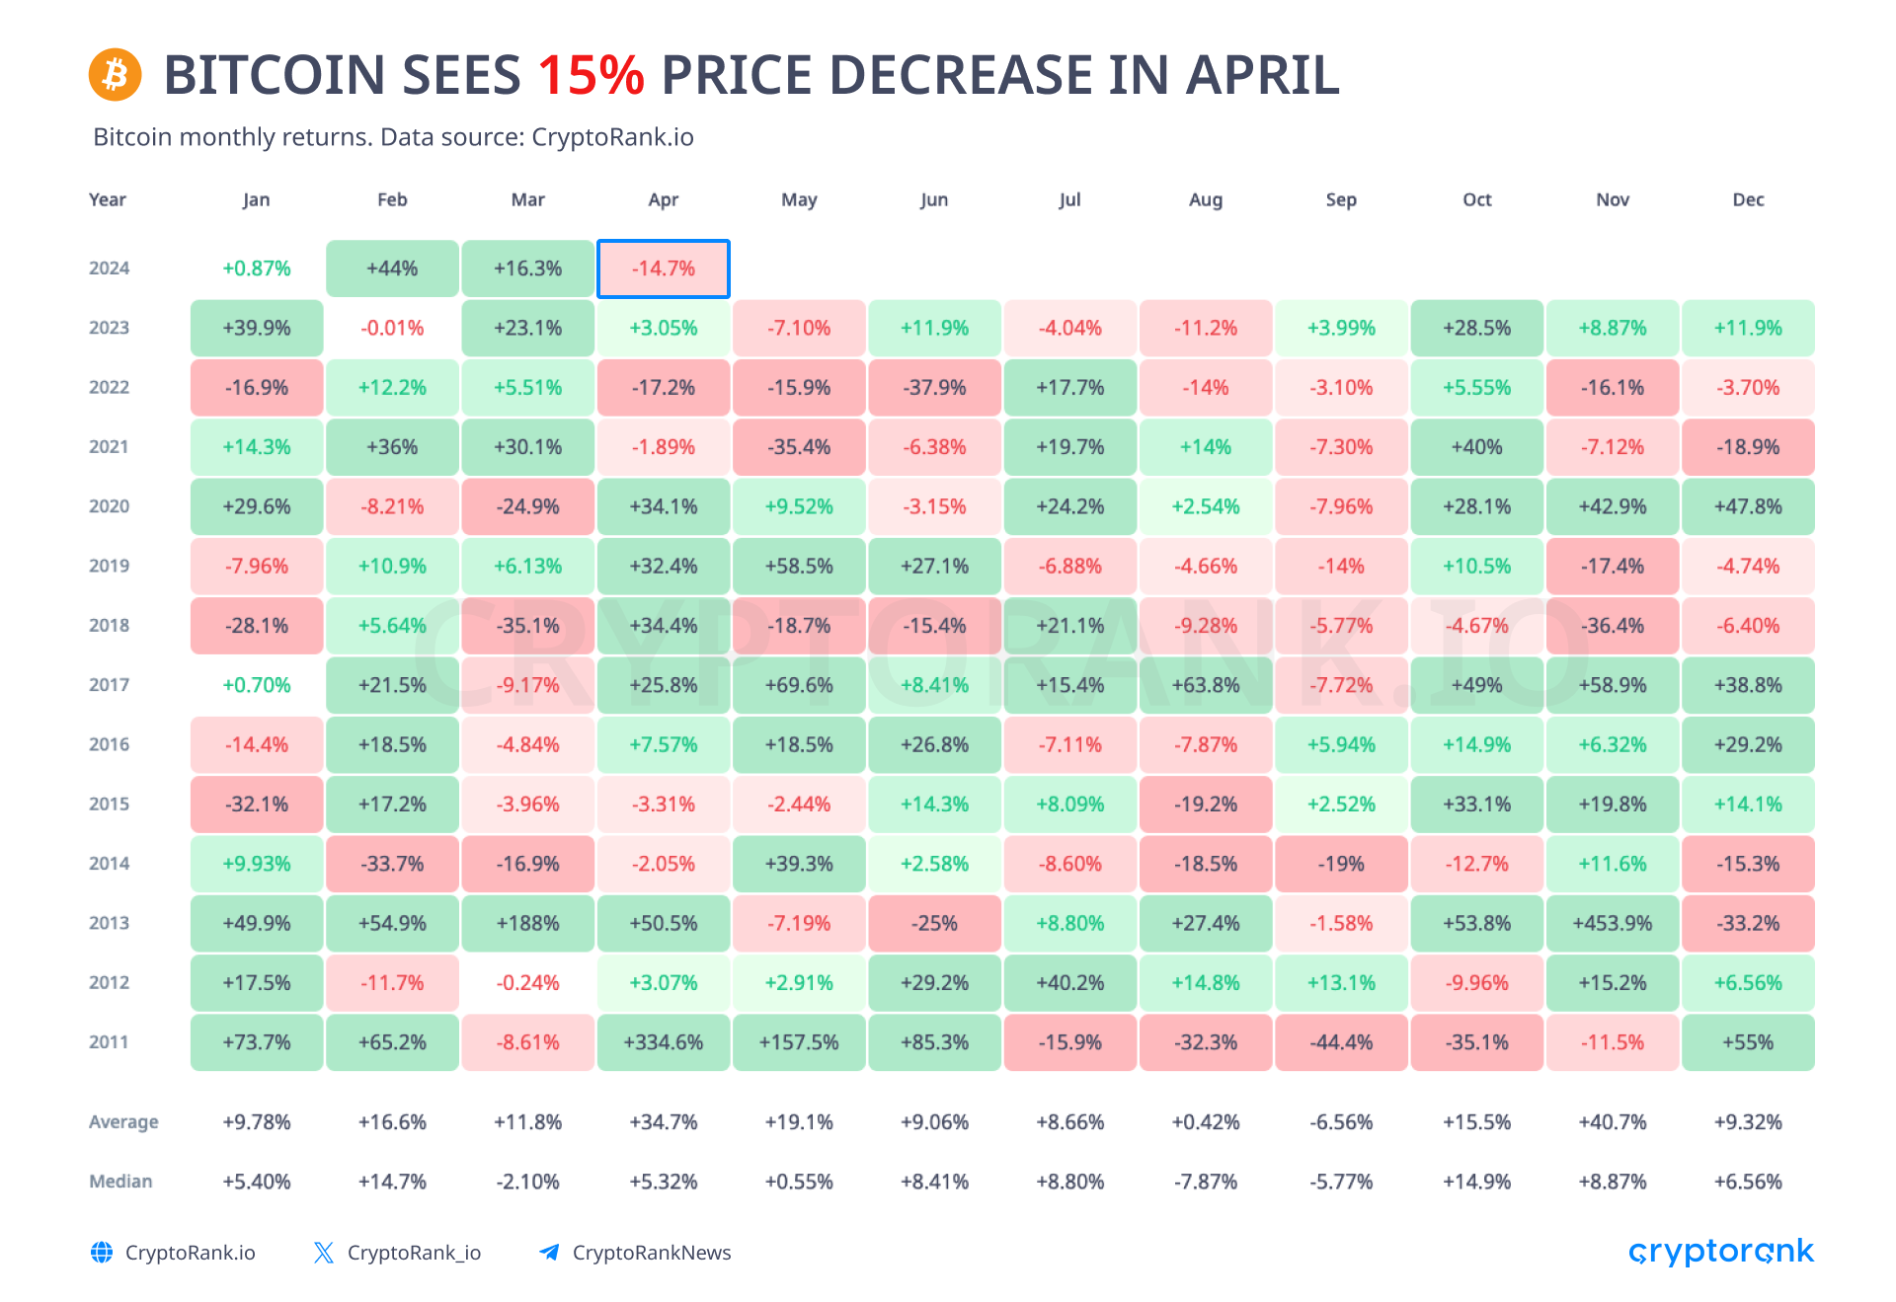Click the Year column header

108,199
